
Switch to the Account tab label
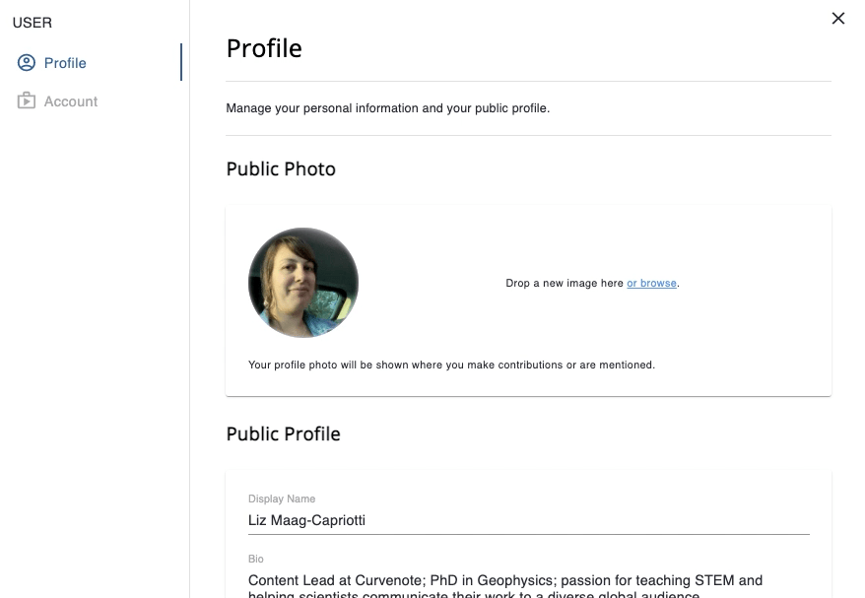click(x=71, y=101)
